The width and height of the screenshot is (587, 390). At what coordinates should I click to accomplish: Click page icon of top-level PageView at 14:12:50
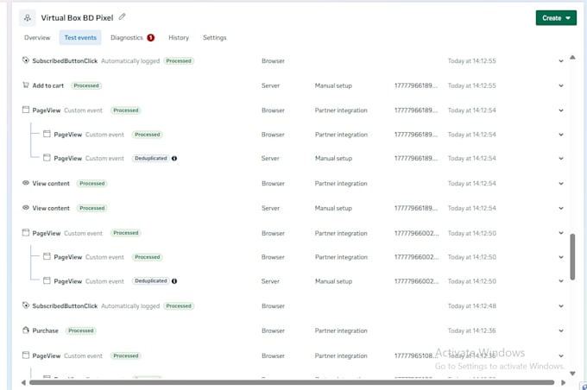pos(25,233)
